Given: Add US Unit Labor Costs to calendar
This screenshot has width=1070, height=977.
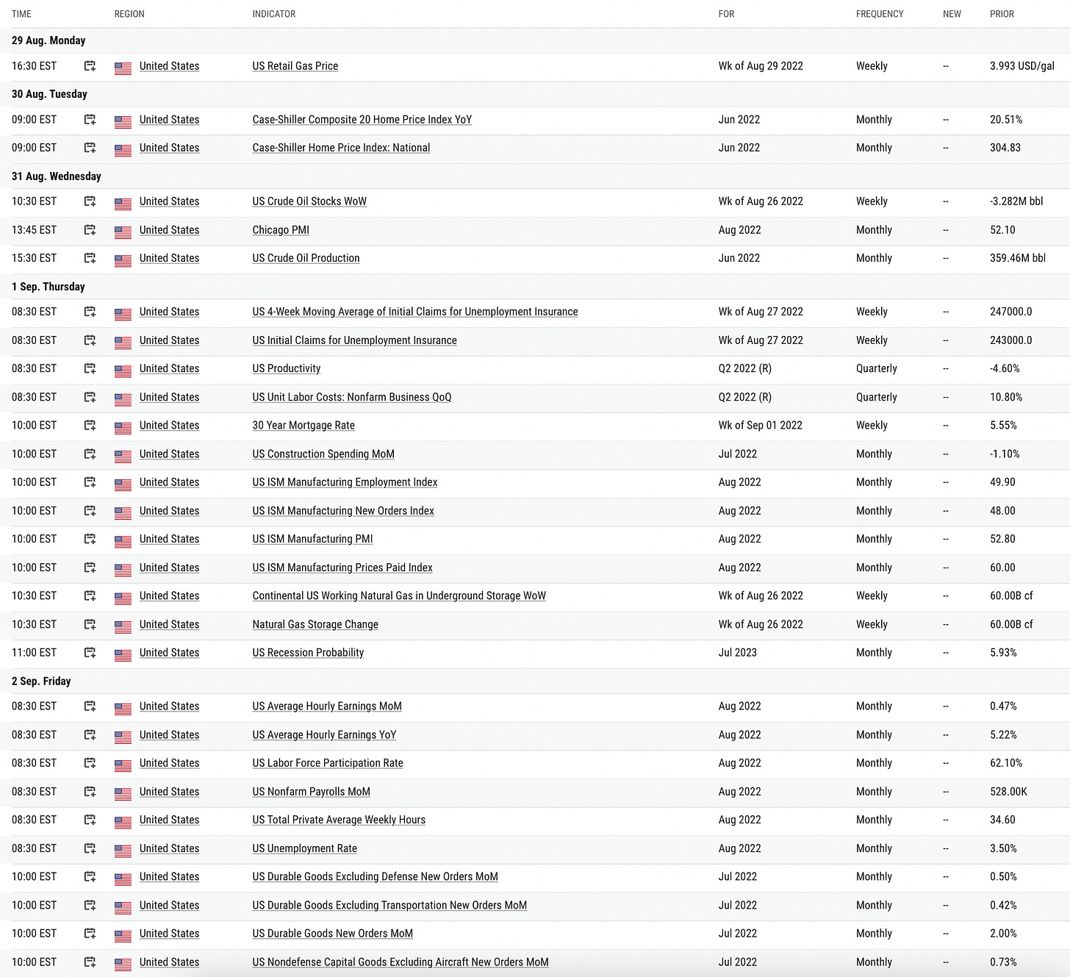Looking at the screenshot, I should pyautogui.click(x=90, y=397).
